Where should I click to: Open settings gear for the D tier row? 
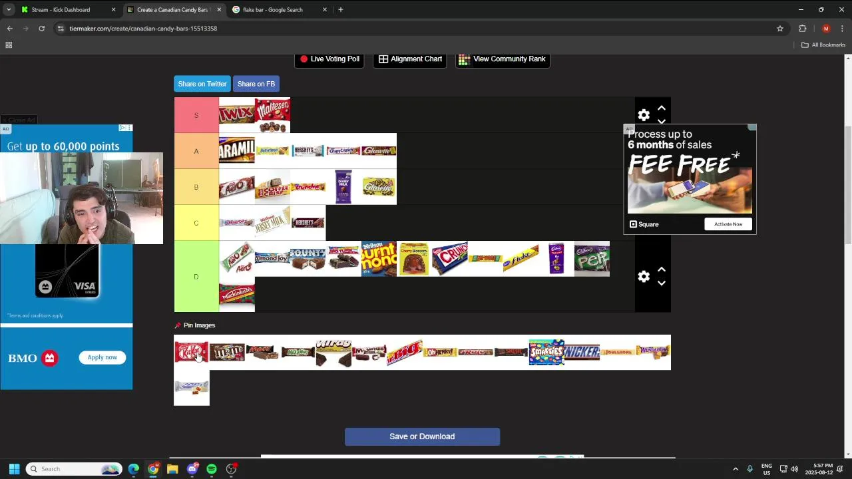pyautogui.click(x=644, y=277)
